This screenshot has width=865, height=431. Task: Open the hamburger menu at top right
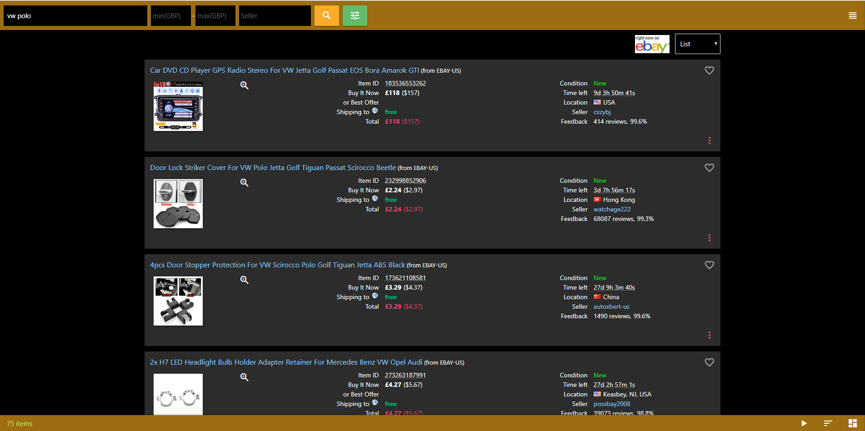852,15
